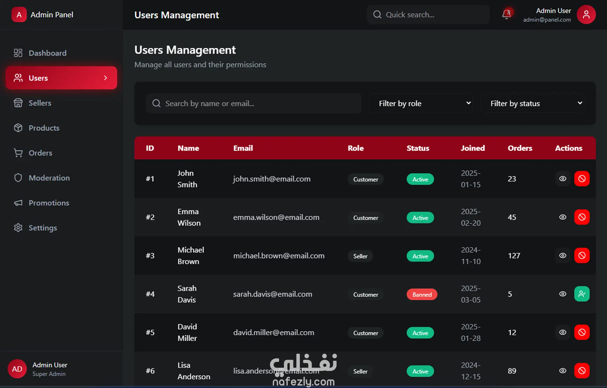This screenshot has width=607, height=388.
Task: Open Promotions from the sidebar
Action: pyautogui.click(x=61, y=203)
